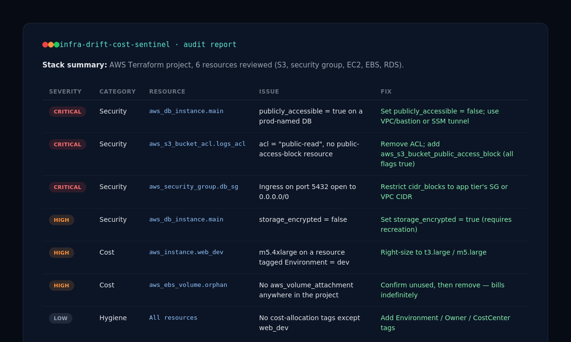The image size is (571, 342).
Task: Click the red window dot in the header
Action: point(45,45)
